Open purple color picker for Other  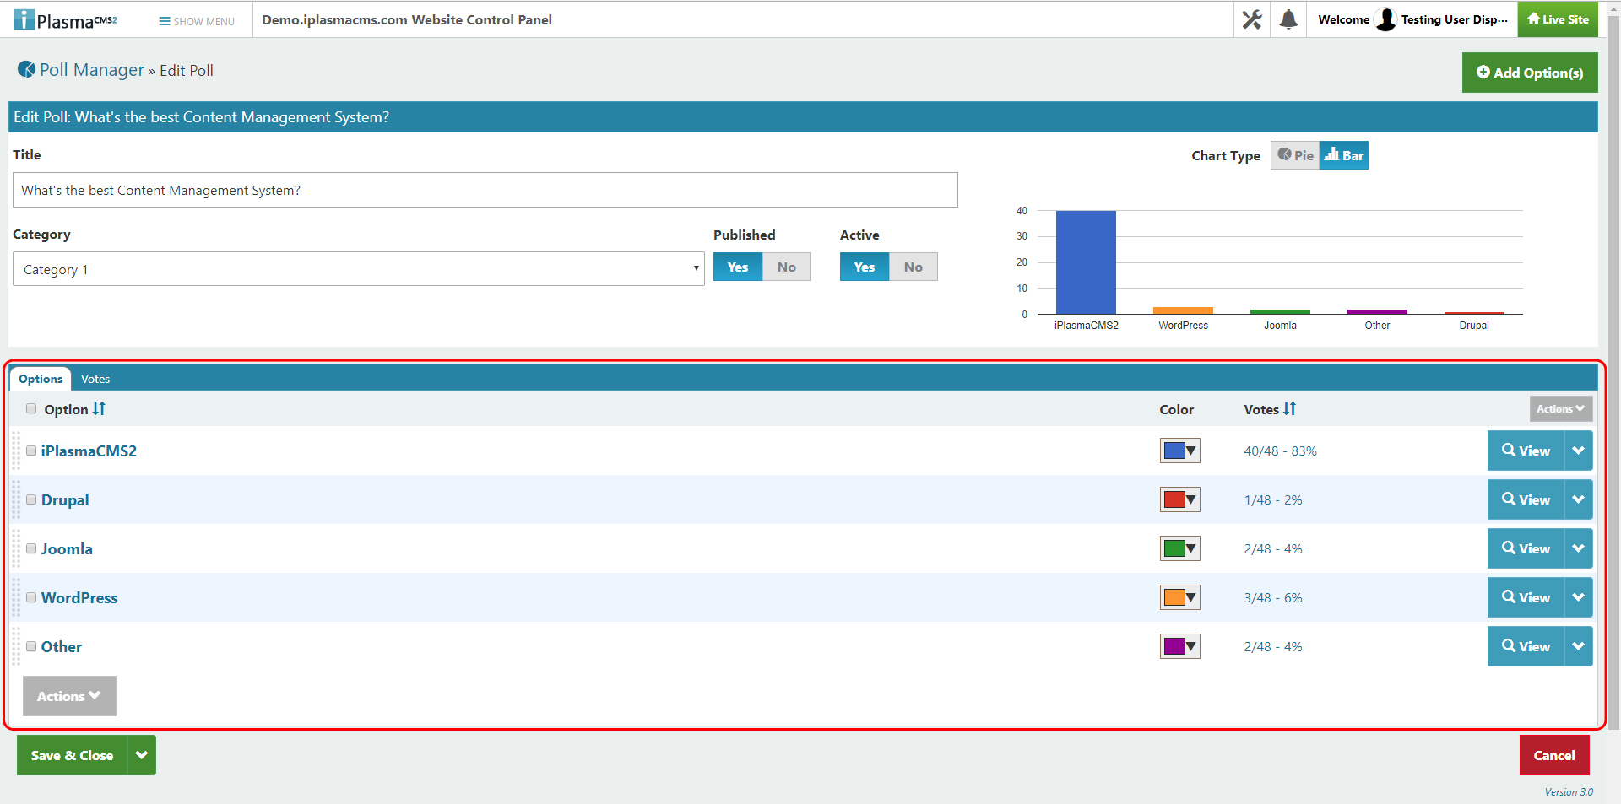pyautogui.click(x=1180, y=646)
